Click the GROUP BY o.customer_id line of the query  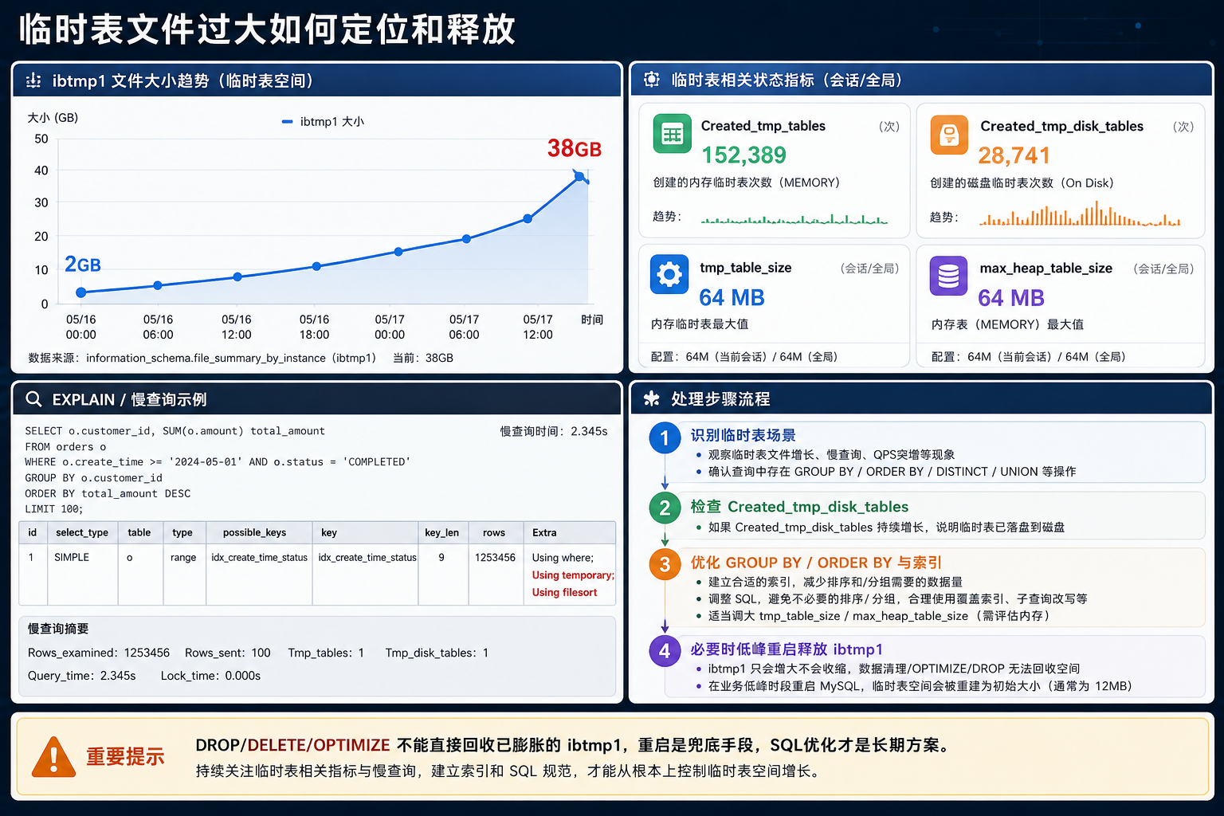coord(93,477)
